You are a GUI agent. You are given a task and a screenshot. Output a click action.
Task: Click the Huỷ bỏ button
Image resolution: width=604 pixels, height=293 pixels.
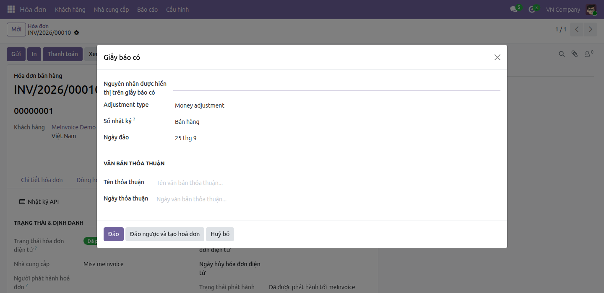(220, 234)
